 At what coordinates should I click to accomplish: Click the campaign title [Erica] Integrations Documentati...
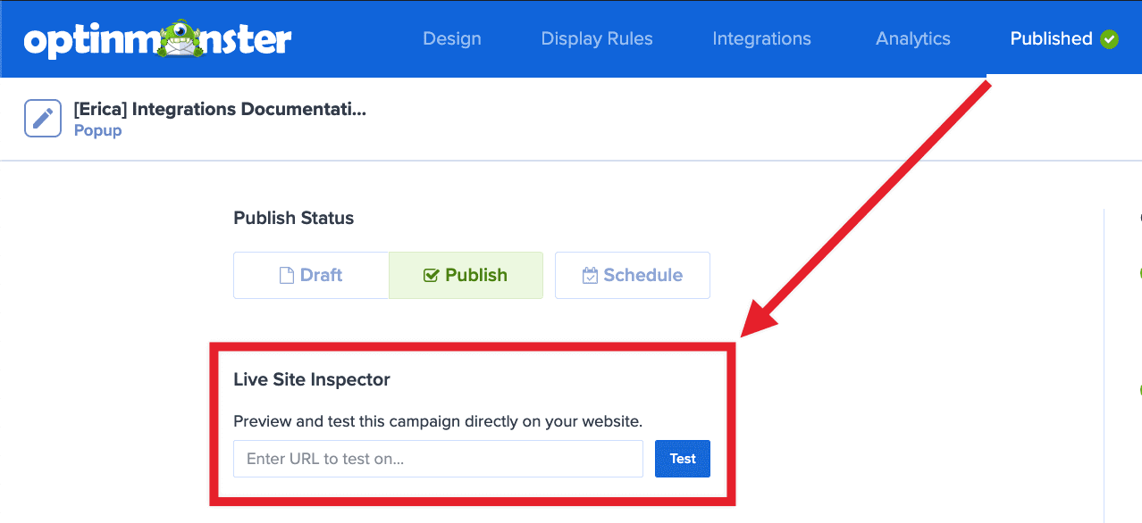click(x=219, y=109)
